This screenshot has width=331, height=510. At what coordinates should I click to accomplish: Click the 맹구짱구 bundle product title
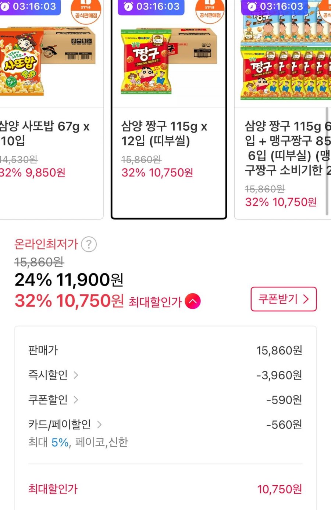click(x=288, y=148)
